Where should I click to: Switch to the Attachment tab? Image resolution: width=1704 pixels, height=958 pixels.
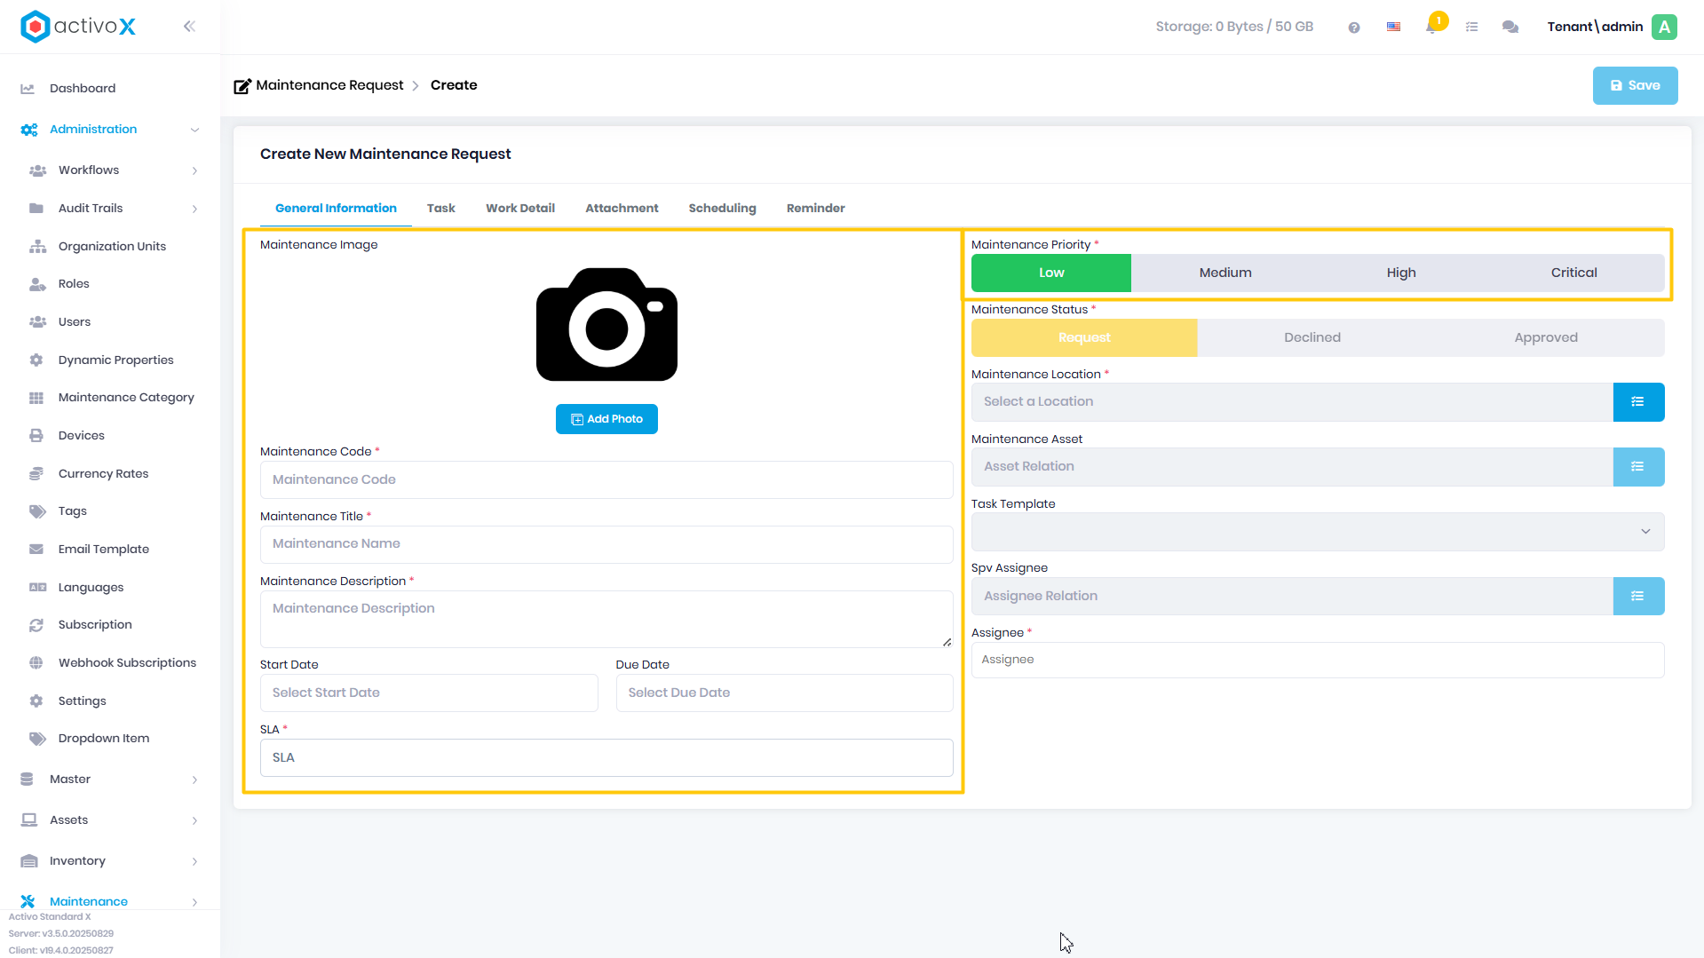[622, 209]
